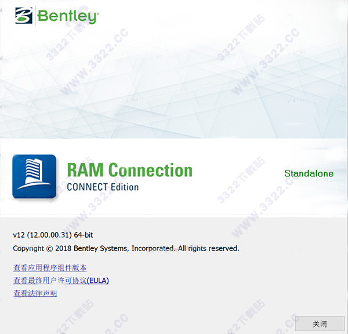This screenshot has width=348, height=334.
Task: Click the 关闭 button to dismiss the dialog
Action: click(320, 324)
